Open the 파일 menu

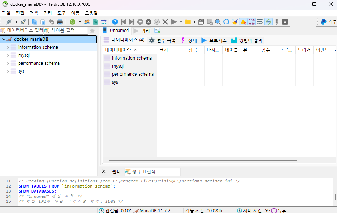click(6, 13)
